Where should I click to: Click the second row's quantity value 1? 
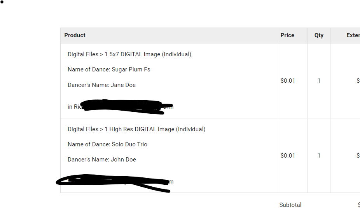(319, 156)
